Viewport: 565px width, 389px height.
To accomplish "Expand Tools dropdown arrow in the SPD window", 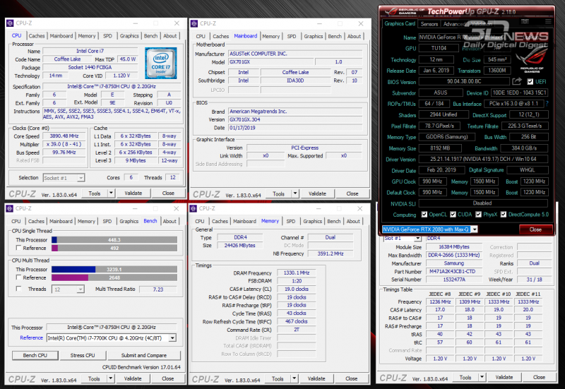I will (482, 377).
